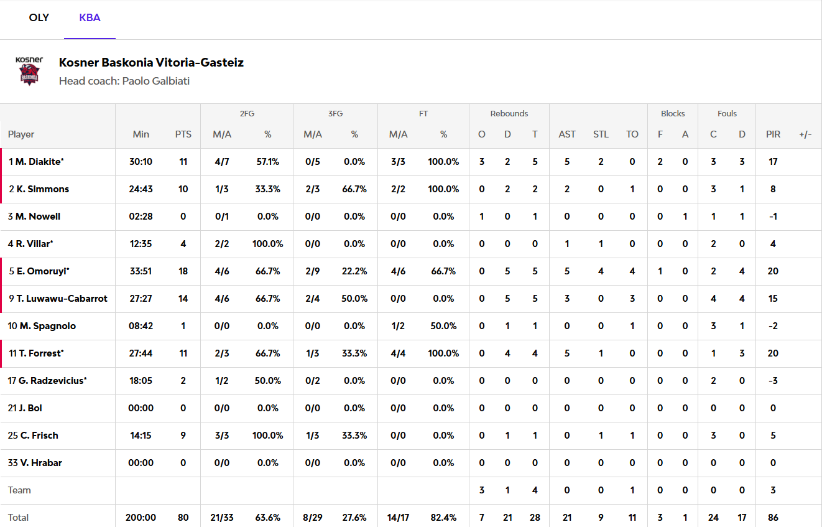This screenshot has height=527, width=822.
Task: Click the Kosner Baskonia Vitoria-Gasteiz team title
Action: click(151, 62)
